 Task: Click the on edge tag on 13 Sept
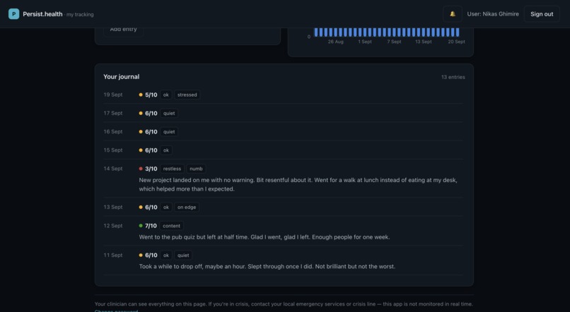[187, 207]
